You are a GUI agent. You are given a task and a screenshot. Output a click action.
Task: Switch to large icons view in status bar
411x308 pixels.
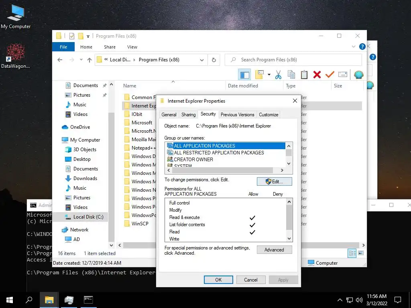[x=361, y=253]
